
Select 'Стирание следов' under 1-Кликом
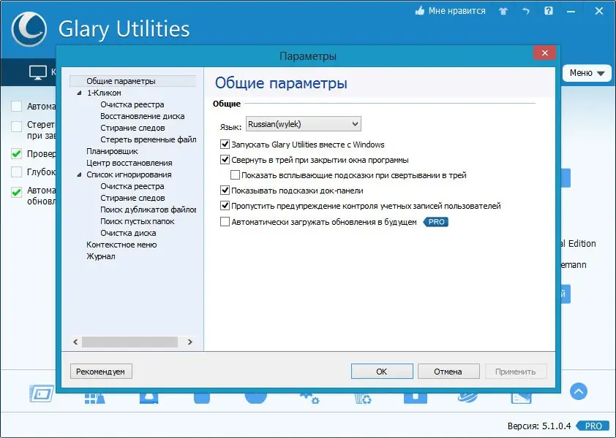[132, 128]
